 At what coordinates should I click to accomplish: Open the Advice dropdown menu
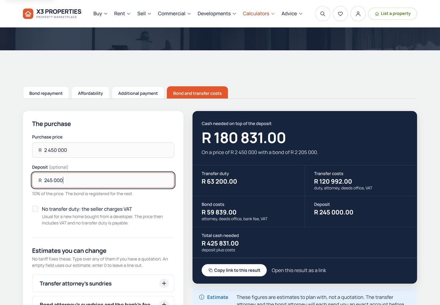pyautogui.click(x=292, y=14)
